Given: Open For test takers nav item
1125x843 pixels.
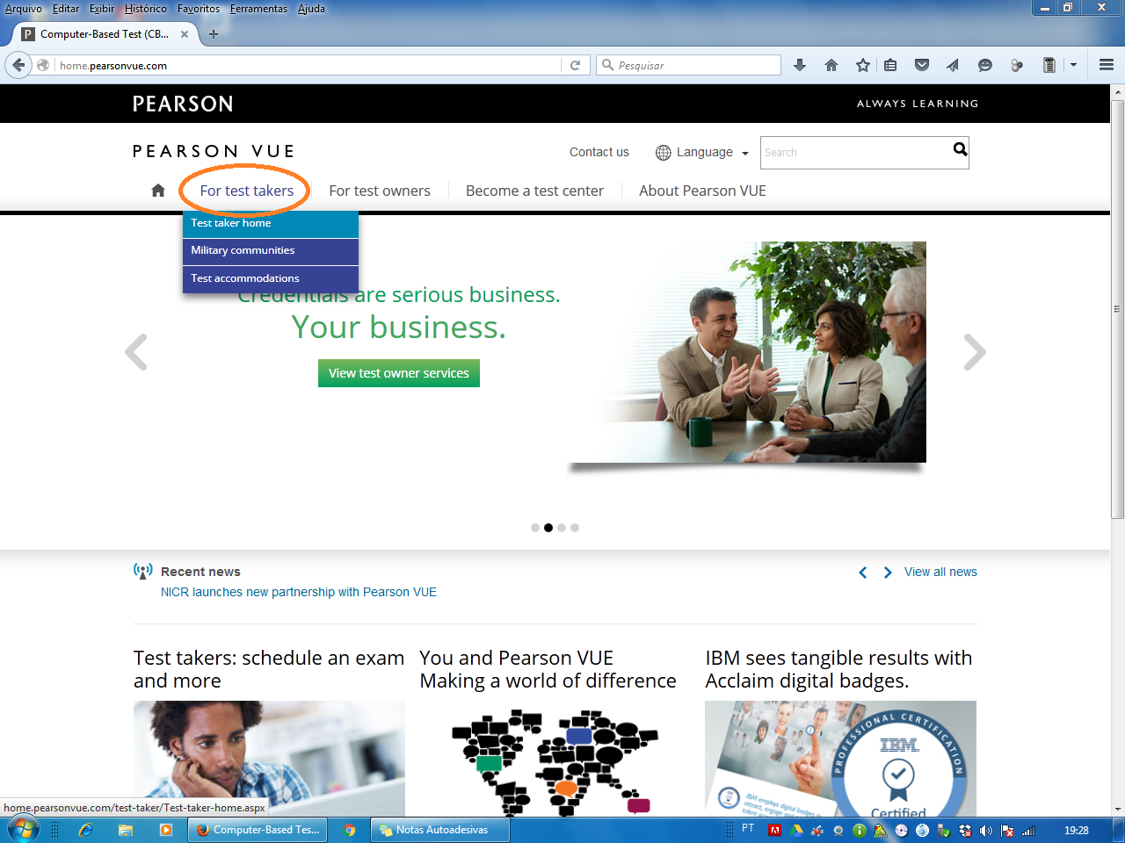Looking at the screenshot, I should coord(247,191).
